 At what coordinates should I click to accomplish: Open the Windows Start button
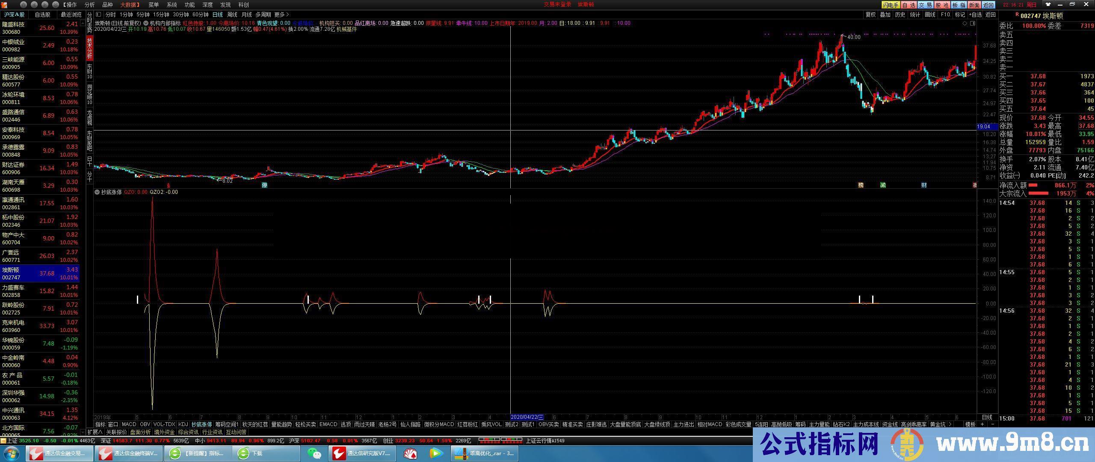[11, 453]
